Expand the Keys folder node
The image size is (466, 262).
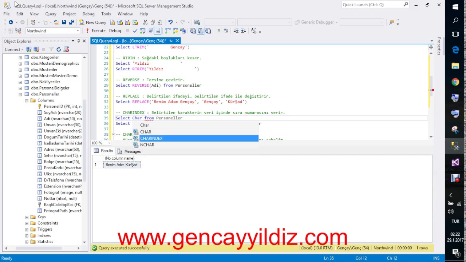27,217
